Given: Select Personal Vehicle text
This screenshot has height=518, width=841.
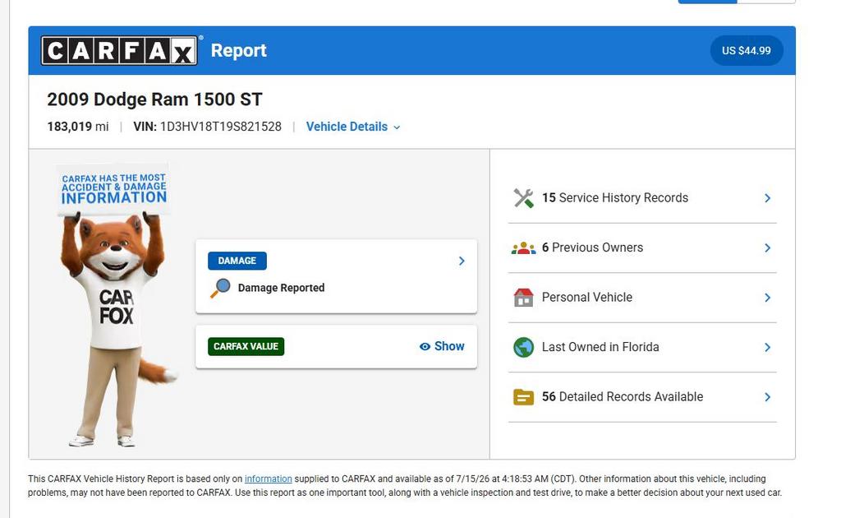Looking at the screenshot, I should (586, 298).
